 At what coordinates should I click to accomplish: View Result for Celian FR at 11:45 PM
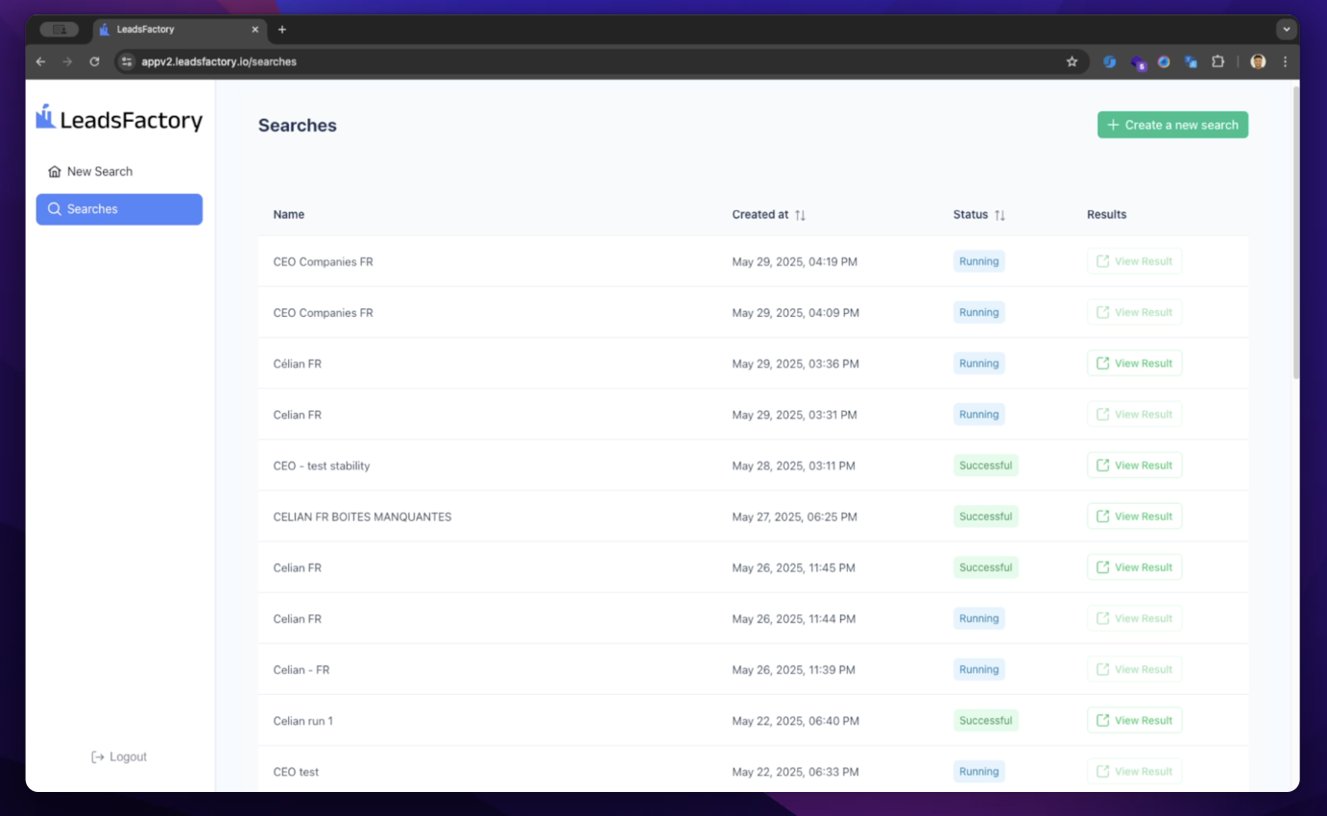pyautogui.click(x=1134, y=567)
